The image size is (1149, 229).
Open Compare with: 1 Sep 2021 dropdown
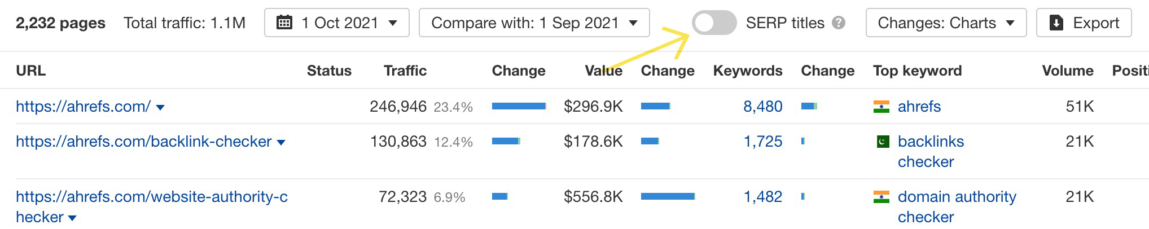[534, 23]
